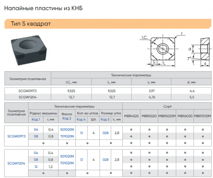The width and height of the screenshot is (213, 178).
Task: Click the blue 'Код 2' subheader
Action: (x=67, y=118)
